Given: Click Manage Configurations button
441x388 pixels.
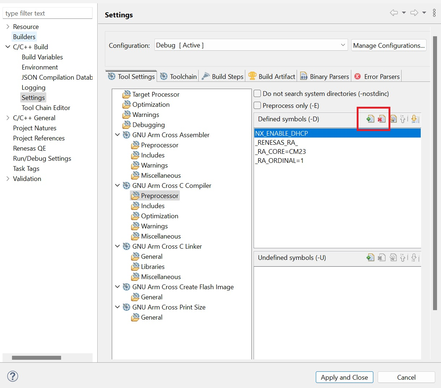Looking at the screenshot, I should (389, 45).
